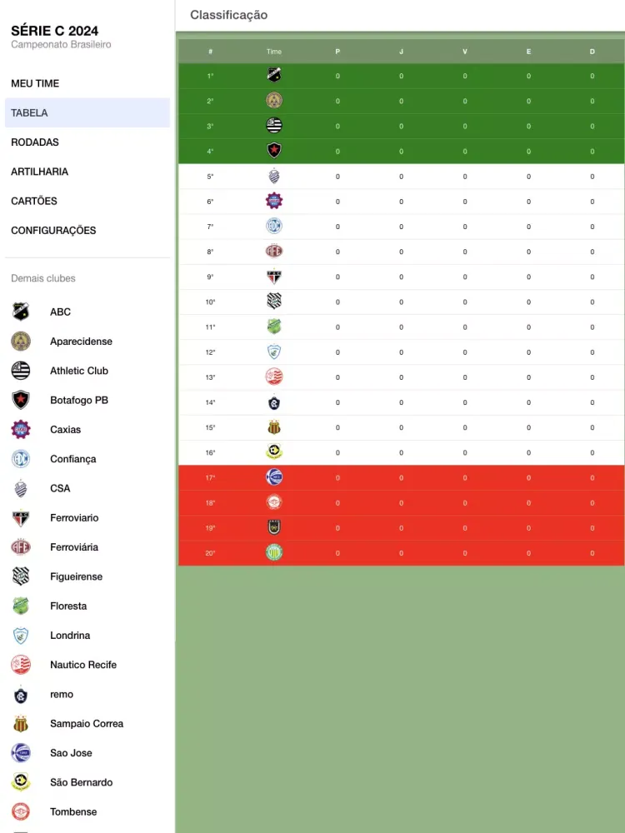Open the ARTILHARIA section

[39, 172]
